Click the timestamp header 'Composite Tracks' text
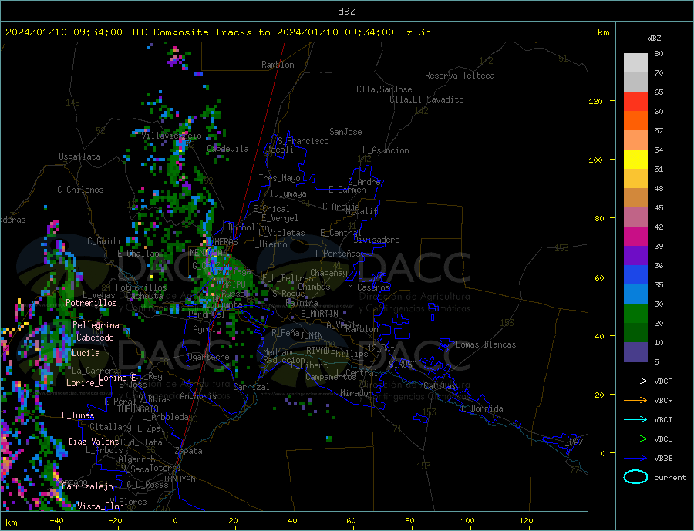This screenshot has height=531, width=694. point(203,32)
